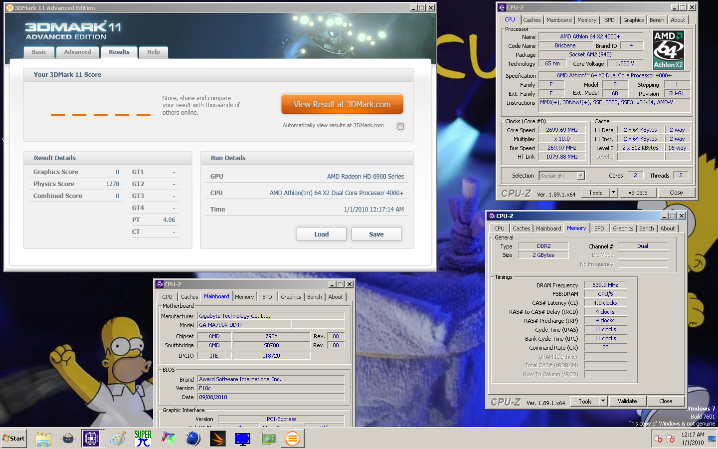Minimize the Mainboard CPU-Z window

pyautogui.click(x=332, y=284)
